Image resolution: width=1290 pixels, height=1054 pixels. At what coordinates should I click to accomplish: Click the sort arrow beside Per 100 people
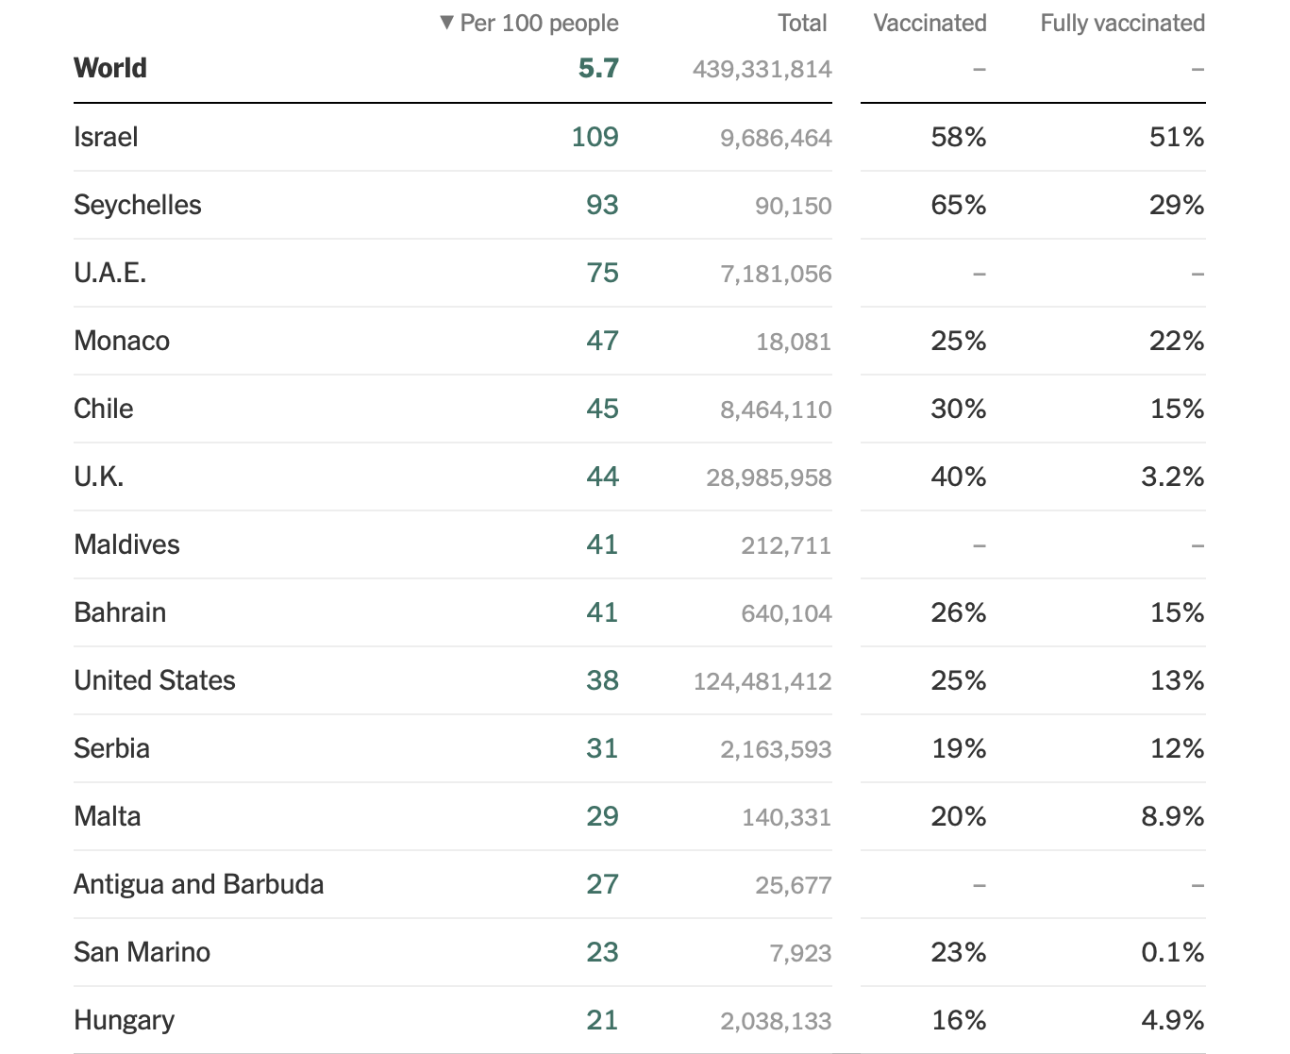pos(447,23)
